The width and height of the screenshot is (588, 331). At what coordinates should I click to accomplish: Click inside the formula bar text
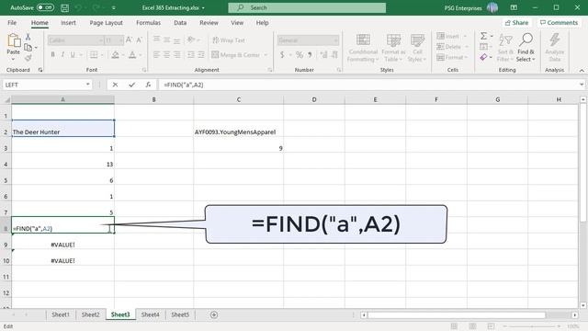tap(184, 85)
